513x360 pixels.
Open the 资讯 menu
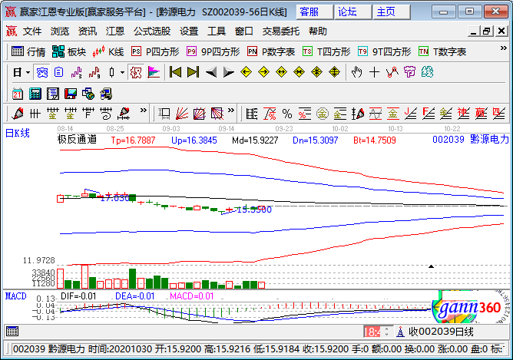point(88,31)
